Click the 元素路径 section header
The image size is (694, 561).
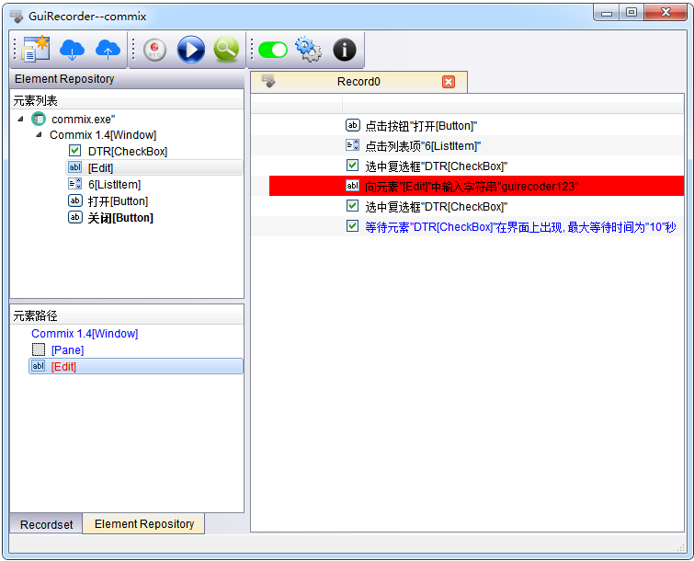127,316
